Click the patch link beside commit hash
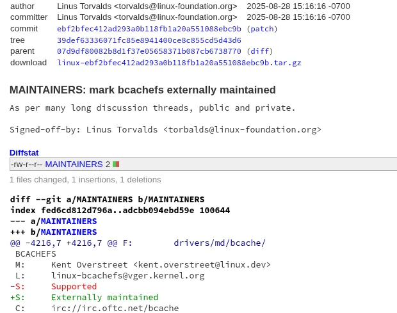This screenshot has height=313, width=397. tap(261, 29)
